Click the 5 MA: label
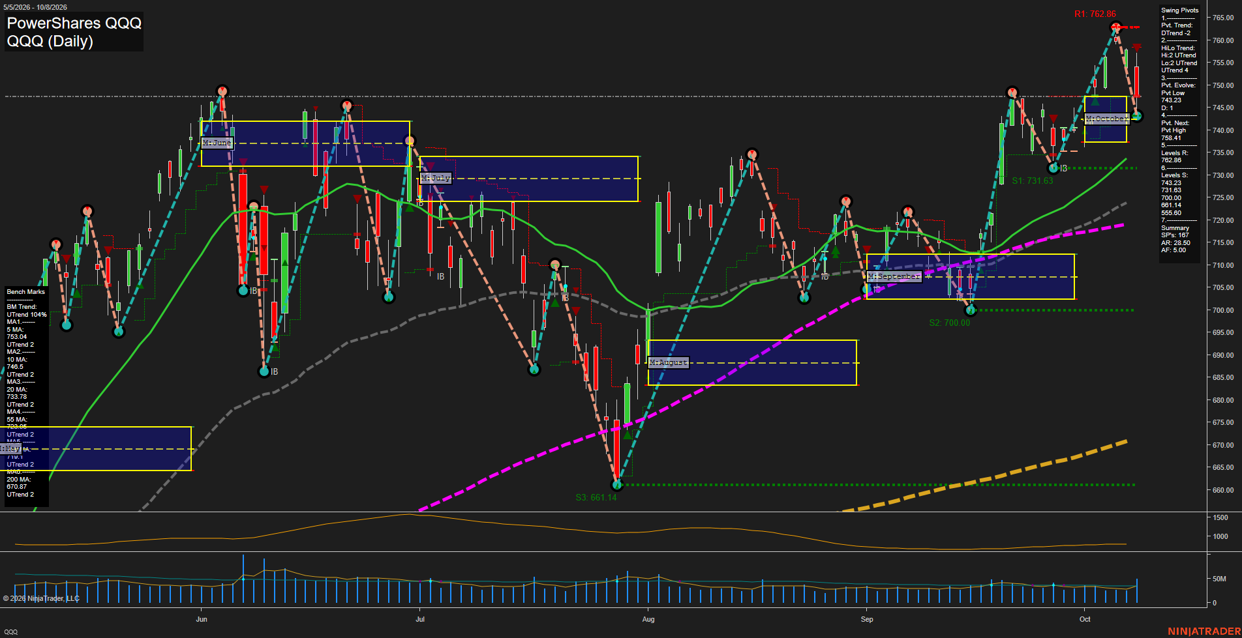Viewport: 1242px width, 638px height. 15,330
